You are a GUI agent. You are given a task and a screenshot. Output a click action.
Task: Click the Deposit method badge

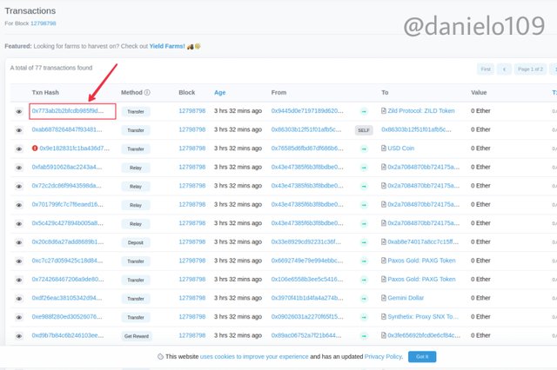[x=136, y=243]
